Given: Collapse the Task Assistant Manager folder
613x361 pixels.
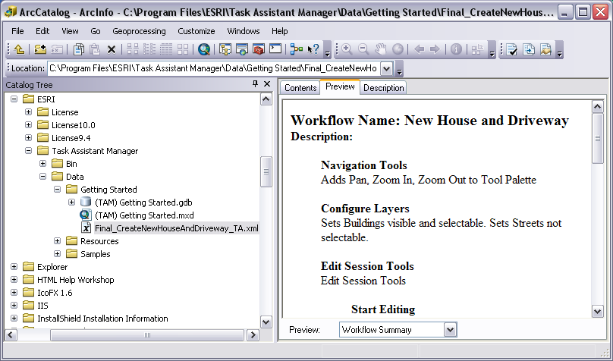Looking at the screenshot, I should coord(29,151).
